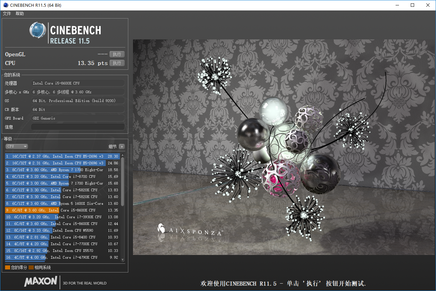Screen dimensions: 436x291
Task: Maximize the Cinebench window
Action: 412,5
